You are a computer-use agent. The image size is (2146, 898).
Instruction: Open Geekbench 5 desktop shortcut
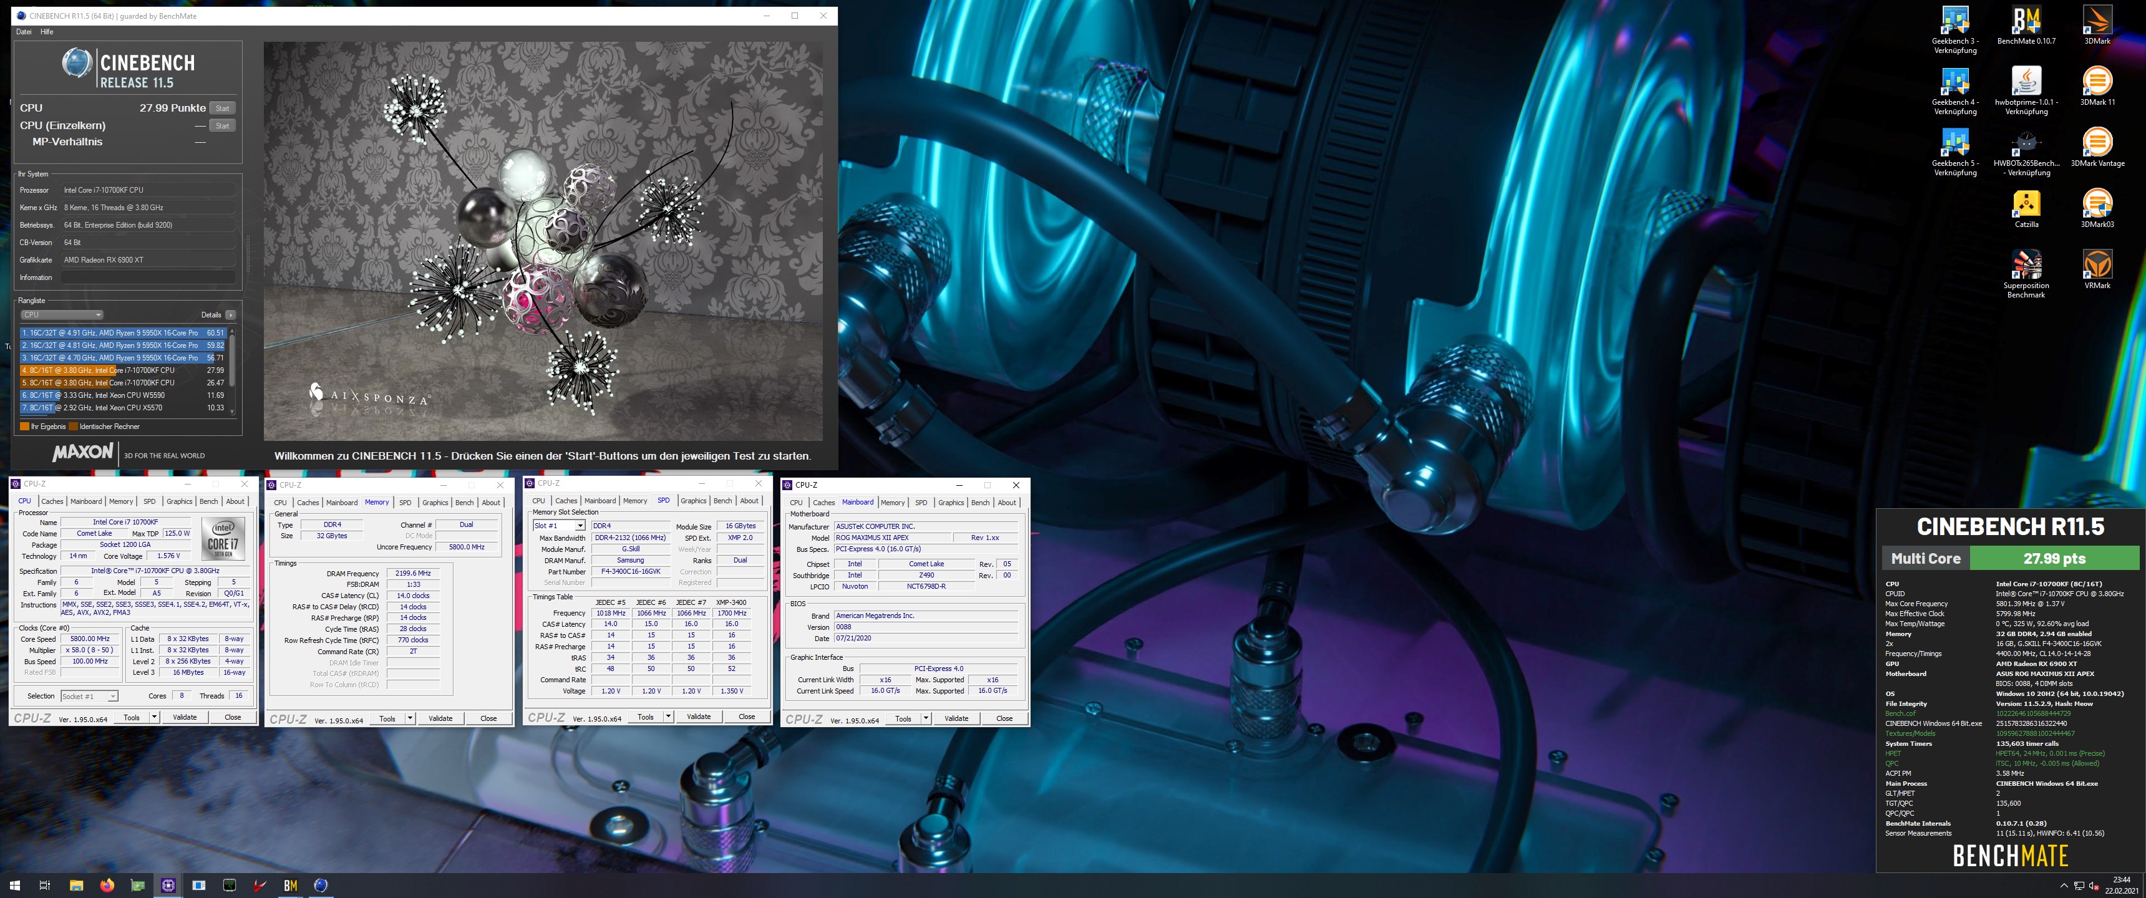click(1954, 152)
